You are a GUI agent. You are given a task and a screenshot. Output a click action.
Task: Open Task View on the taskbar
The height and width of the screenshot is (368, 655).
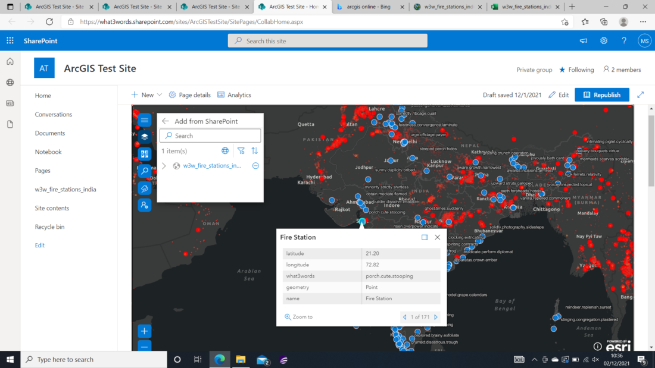(198, 360)
